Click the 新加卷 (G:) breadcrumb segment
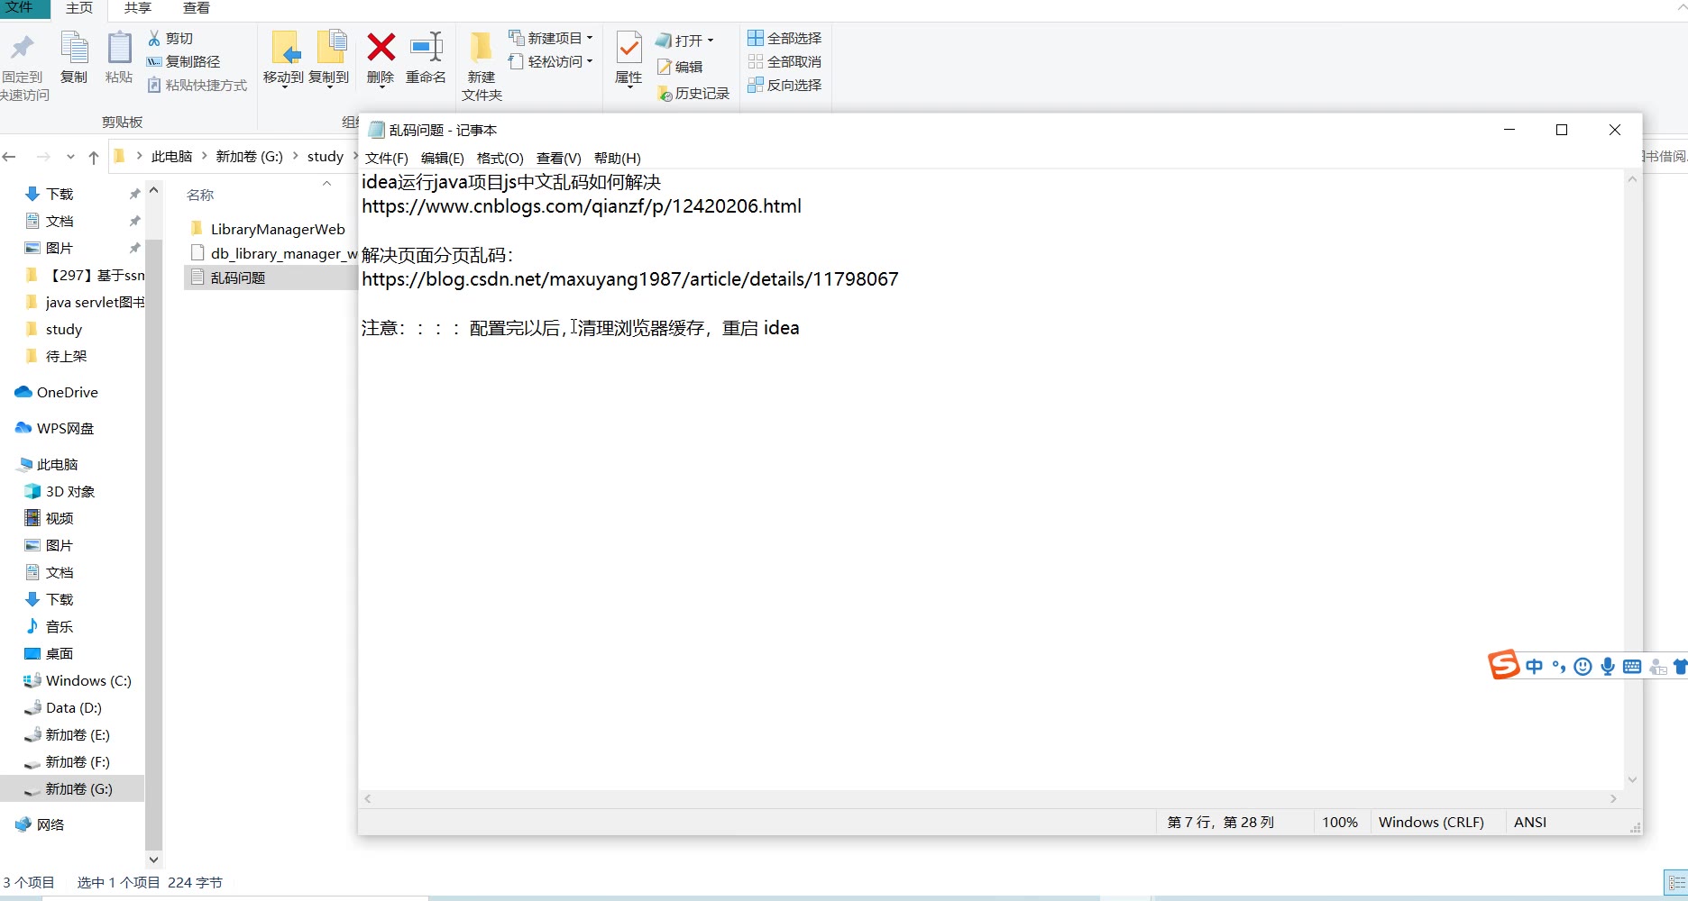This screenshot has height=901, width=1688. click(x=250, y=157)
